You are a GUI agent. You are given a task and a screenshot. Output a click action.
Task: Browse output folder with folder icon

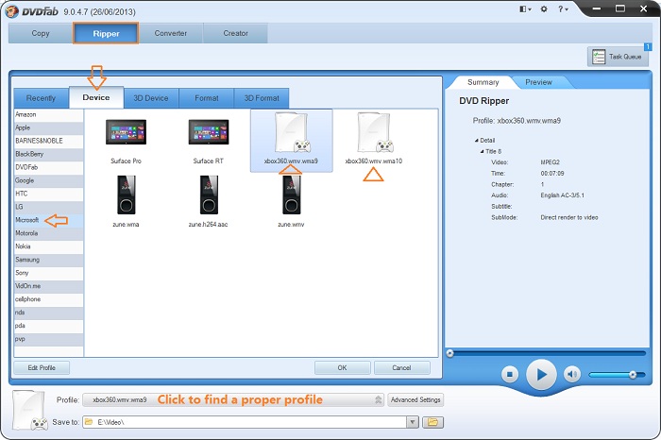coord(432,422)
